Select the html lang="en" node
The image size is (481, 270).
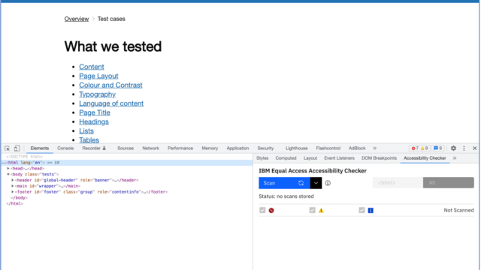[x=127, y=163]
